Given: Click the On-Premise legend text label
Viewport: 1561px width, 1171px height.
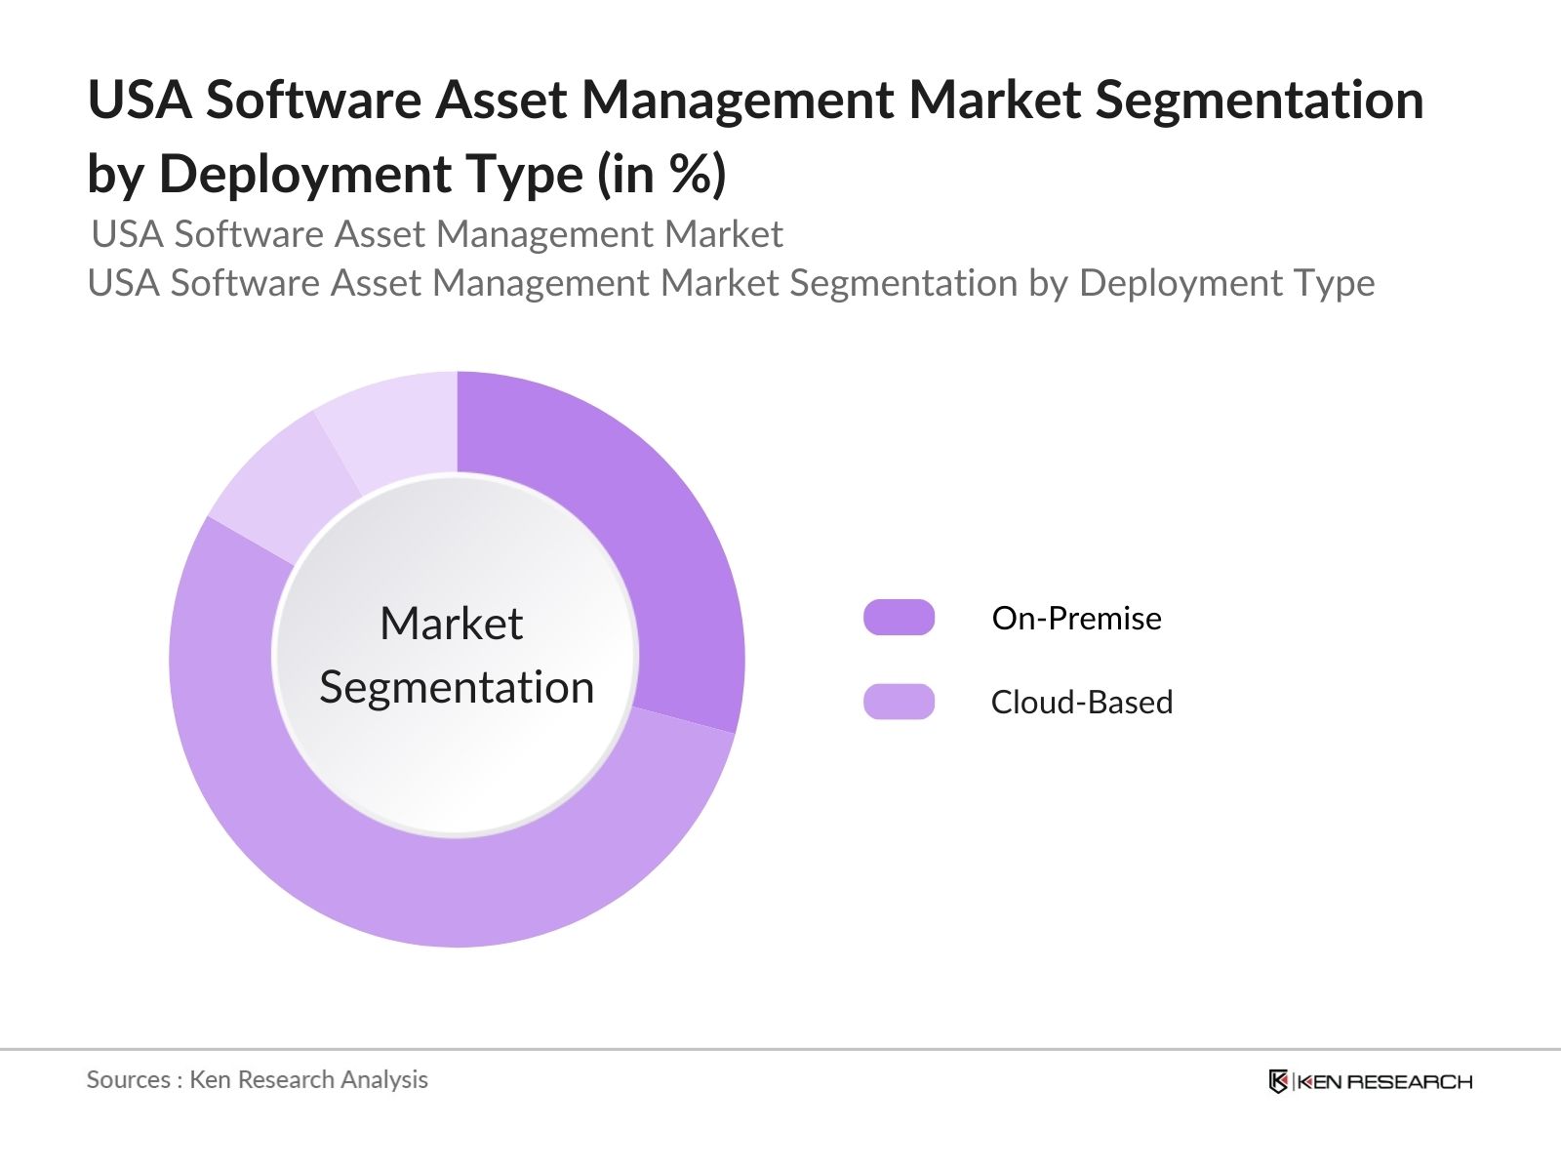Looking at the screenshot, I should point(1076,618).
